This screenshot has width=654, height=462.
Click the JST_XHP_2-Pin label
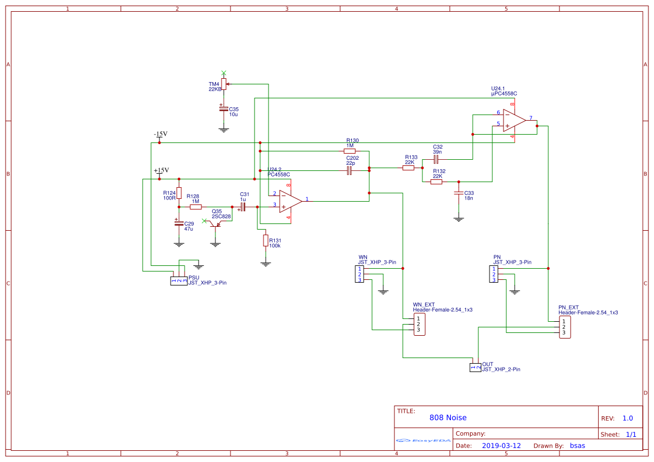[501, 369]
